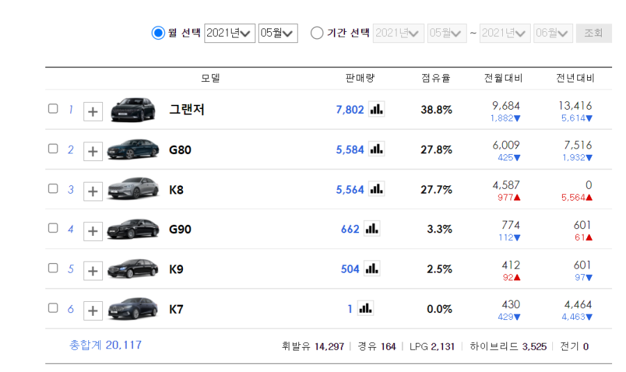Expand the G90 row with plus button
The image size is (626, 372).
click(93, 231)
